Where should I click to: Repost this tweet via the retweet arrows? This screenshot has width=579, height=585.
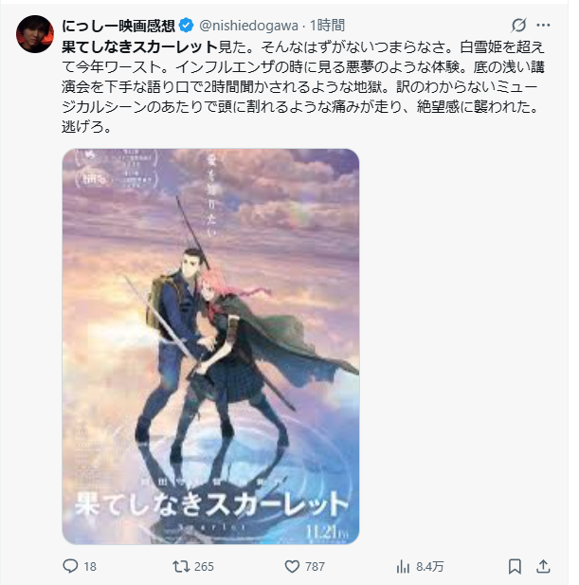(x=181, y=566)
